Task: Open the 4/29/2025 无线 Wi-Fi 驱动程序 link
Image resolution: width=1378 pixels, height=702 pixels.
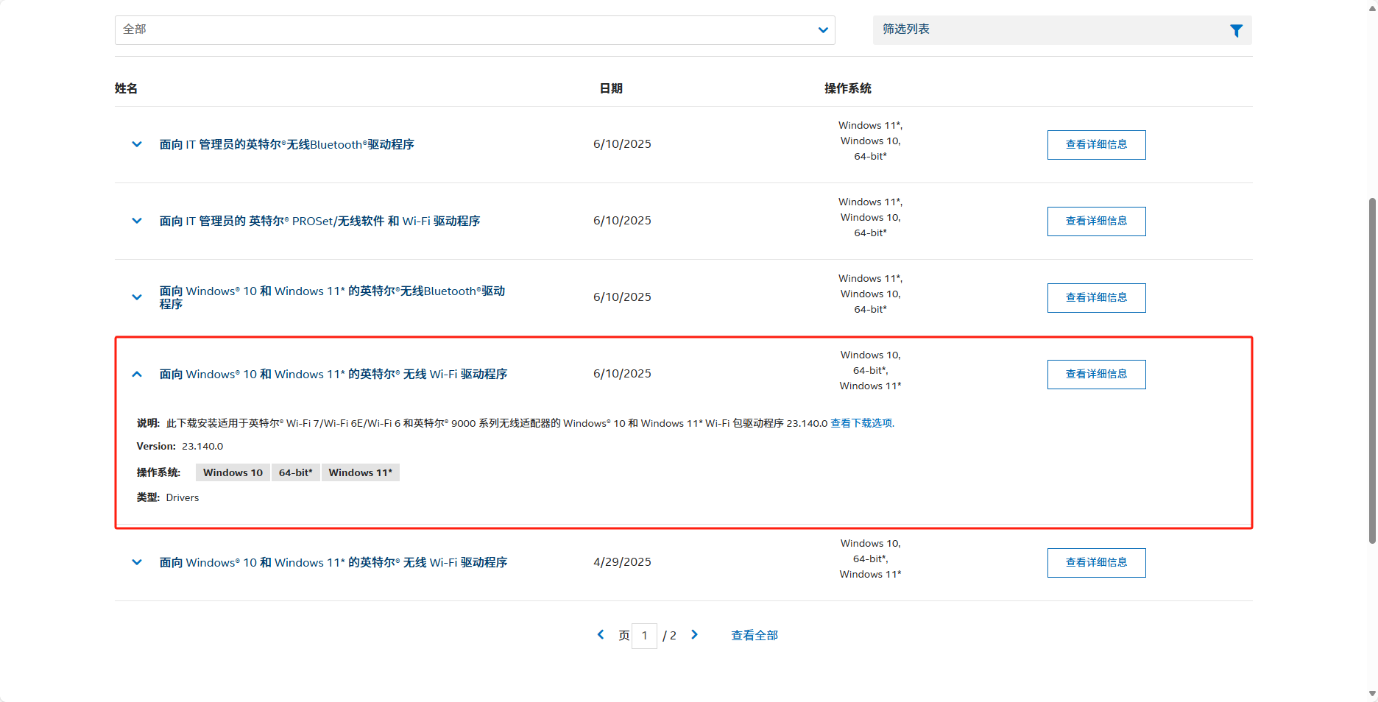Action: pos(333,562)
